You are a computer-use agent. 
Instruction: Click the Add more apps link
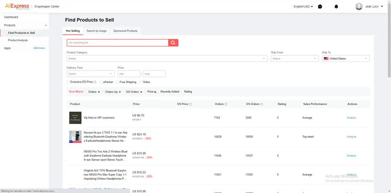39,48
